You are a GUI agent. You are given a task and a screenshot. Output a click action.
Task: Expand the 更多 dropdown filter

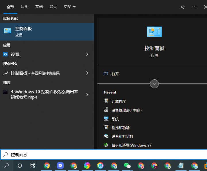click(x=70, y=7)
